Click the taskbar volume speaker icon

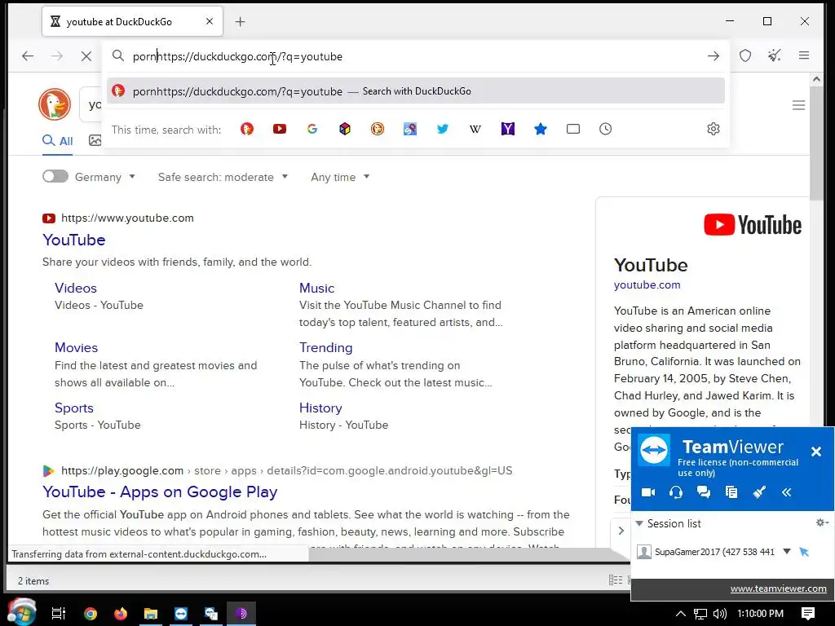[x=720, y=614]
